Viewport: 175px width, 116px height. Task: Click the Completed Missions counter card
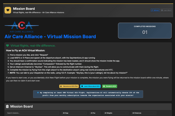pos(145,31)
